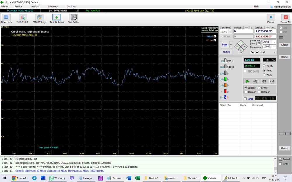This screenshot has width=292, height=182.
Task: Open the timeout 10000 dropdown
Action: click(274, 47)
